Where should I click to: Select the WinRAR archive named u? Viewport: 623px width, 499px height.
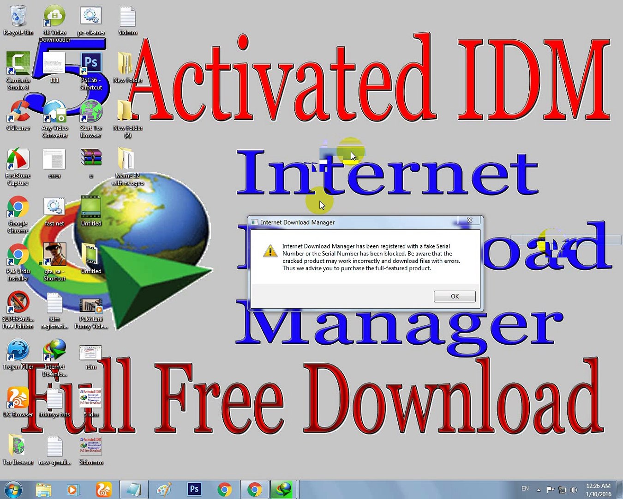(91, 164)
